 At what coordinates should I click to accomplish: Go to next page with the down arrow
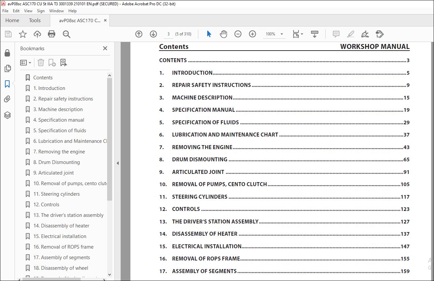[153, 34]
